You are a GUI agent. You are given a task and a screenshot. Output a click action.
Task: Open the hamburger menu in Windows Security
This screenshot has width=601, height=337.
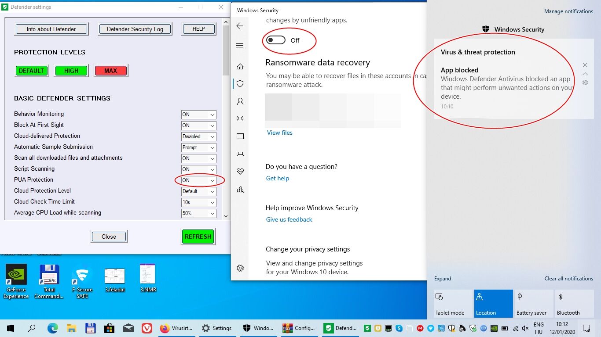[240, 46]
